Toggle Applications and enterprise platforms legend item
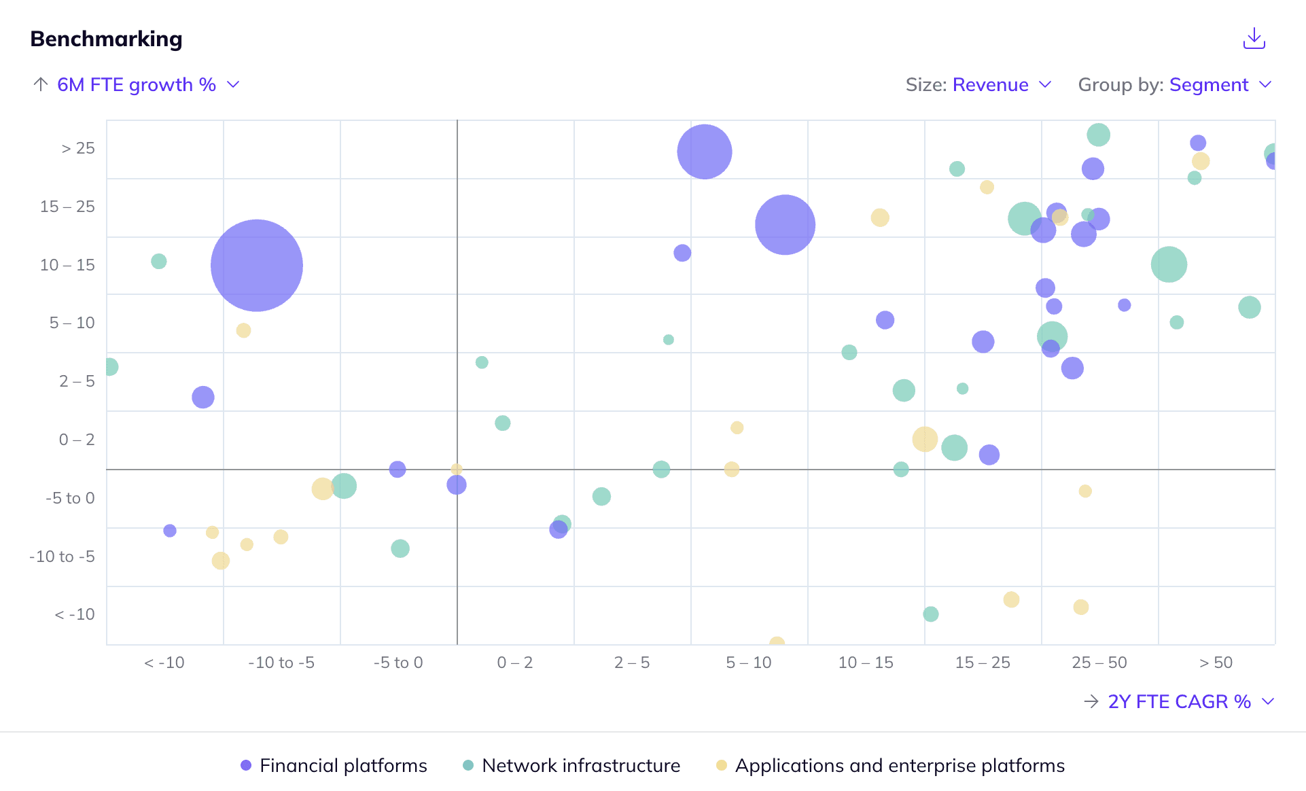Screen dimensions: 1306x791 899,765
